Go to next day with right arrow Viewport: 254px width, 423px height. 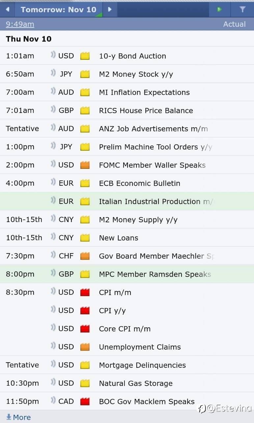point(110,9)
